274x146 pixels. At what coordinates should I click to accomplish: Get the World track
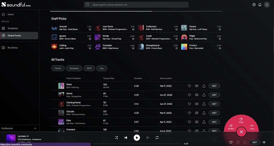coord(214,95)
